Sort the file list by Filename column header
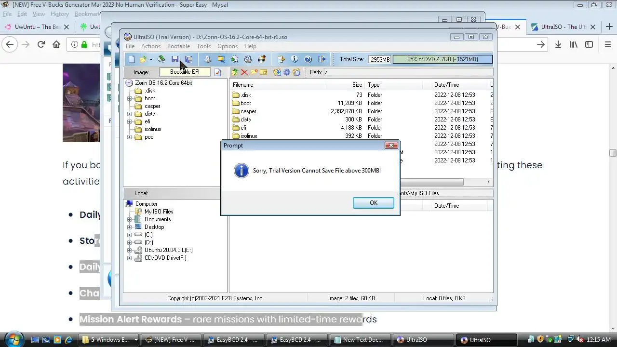 (x=278, y=85)
